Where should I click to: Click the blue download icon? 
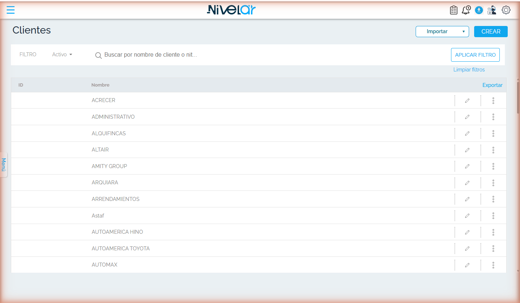point(479,10)
